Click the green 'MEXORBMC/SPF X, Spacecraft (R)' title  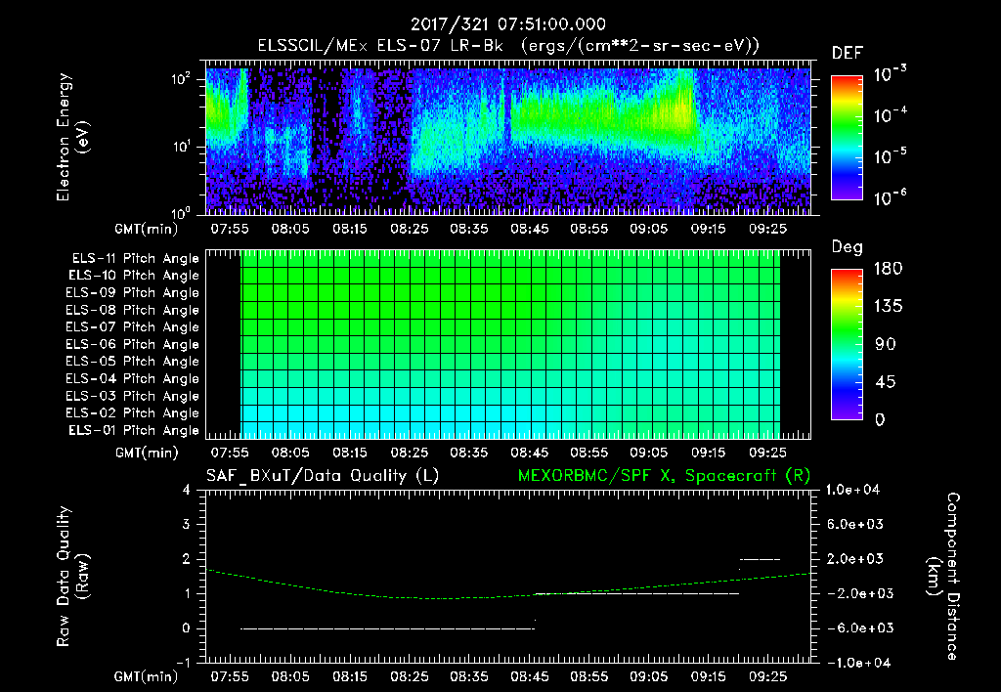[x=664, y=476]
